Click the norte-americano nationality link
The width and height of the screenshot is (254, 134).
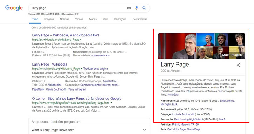100,55
